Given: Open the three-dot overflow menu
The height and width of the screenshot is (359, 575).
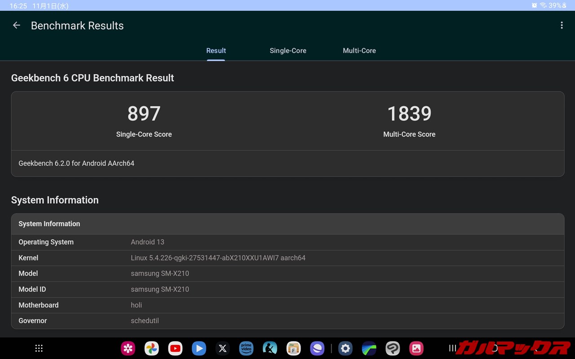Looking at the screenshot, I should [x=562, y=26].
